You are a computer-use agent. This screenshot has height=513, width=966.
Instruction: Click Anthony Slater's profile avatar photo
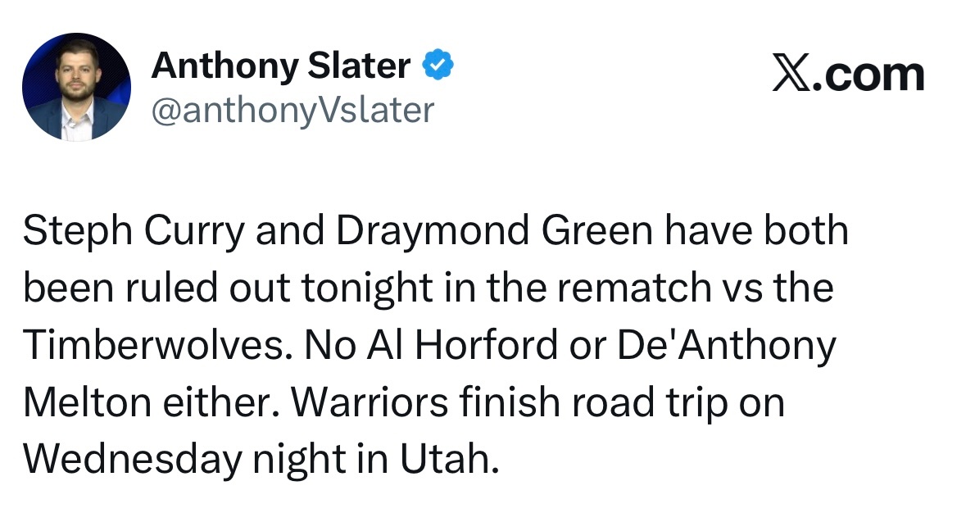(x=75, y=87)
